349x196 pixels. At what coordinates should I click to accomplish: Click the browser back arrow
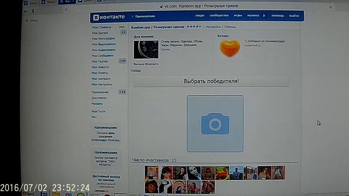26,11
